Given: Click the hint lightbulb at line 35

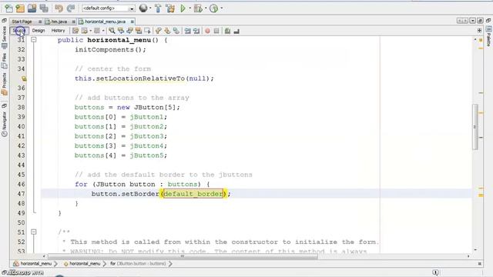Looking at the screenshot, I should pyautogui.click(x=24, y=78).
